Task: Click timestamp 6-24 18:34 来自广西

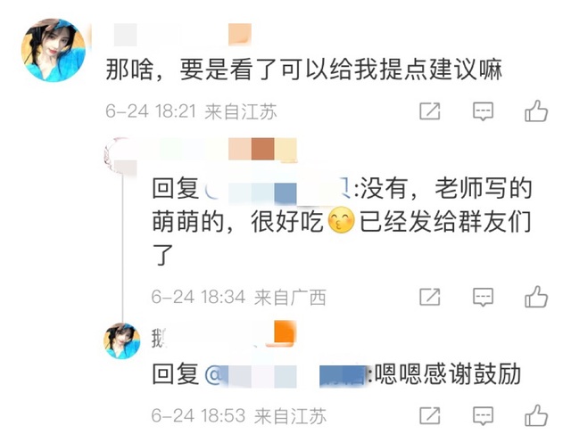Action: point(238,298)
